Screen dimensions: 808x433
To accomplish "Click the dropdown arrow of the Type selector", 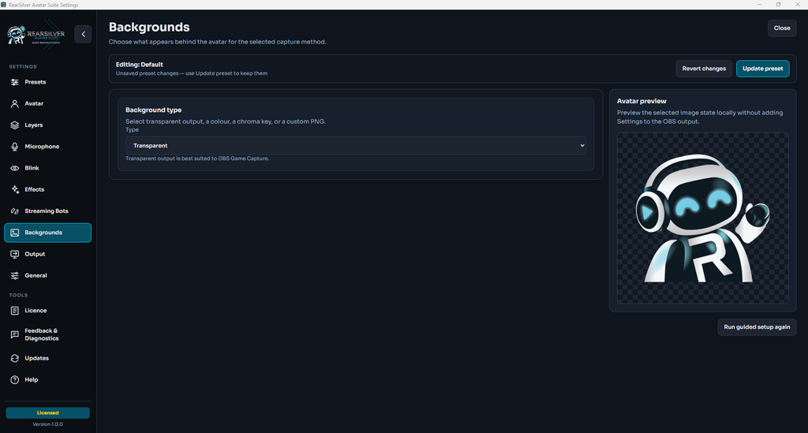I will click(582, 146).
